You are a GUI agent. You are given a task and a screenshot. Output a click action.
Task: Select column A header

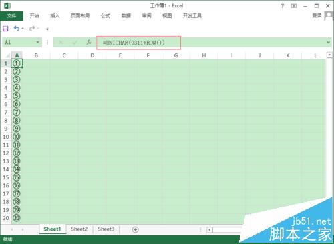tap(17, 55)
